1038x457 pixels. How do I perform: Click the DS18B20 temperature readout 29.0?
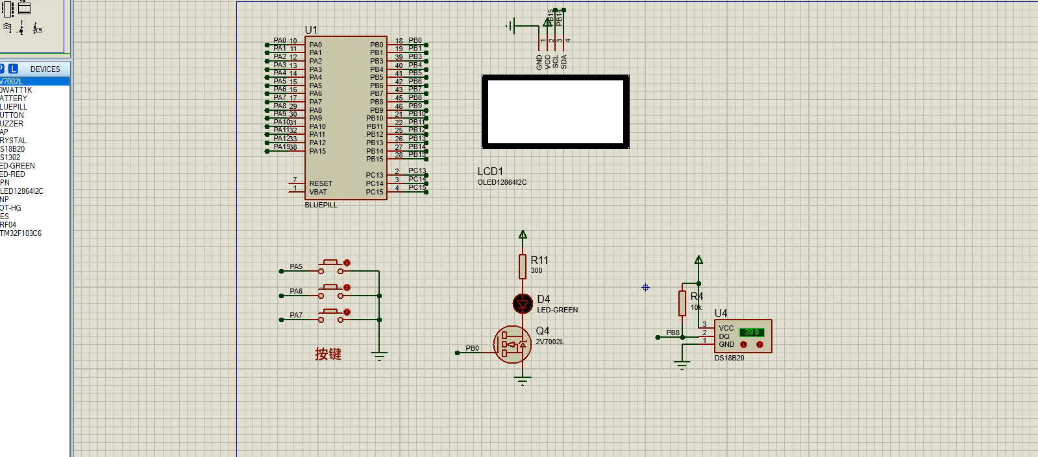pos(752,332)
